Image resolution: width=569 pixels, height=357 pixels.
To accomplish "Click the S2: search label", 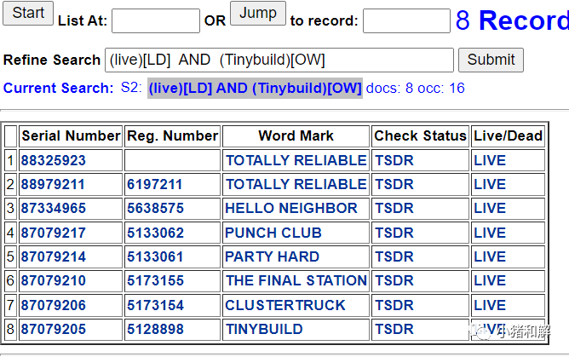I will pos(131,88).
